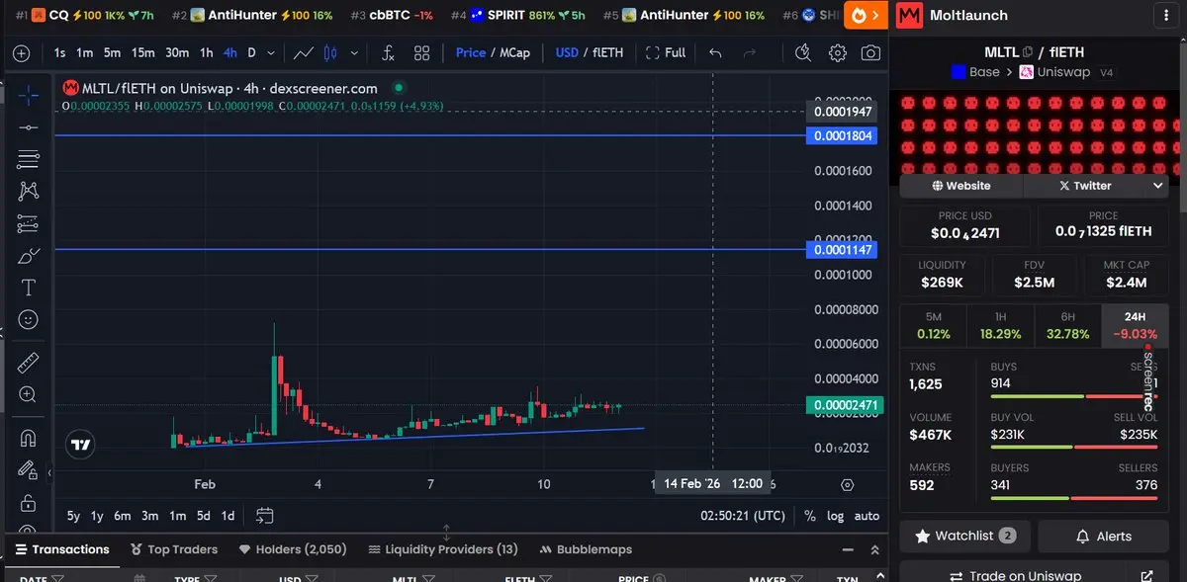The height and width of the screenshot is (582, 1187).
Task: Toggle auto scale on chart
Action: click(x=867, y=516)
